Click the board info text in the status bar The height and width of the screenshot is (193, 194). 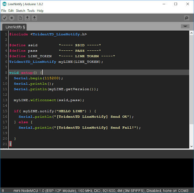pyautogui.click(x=101, y=191)
